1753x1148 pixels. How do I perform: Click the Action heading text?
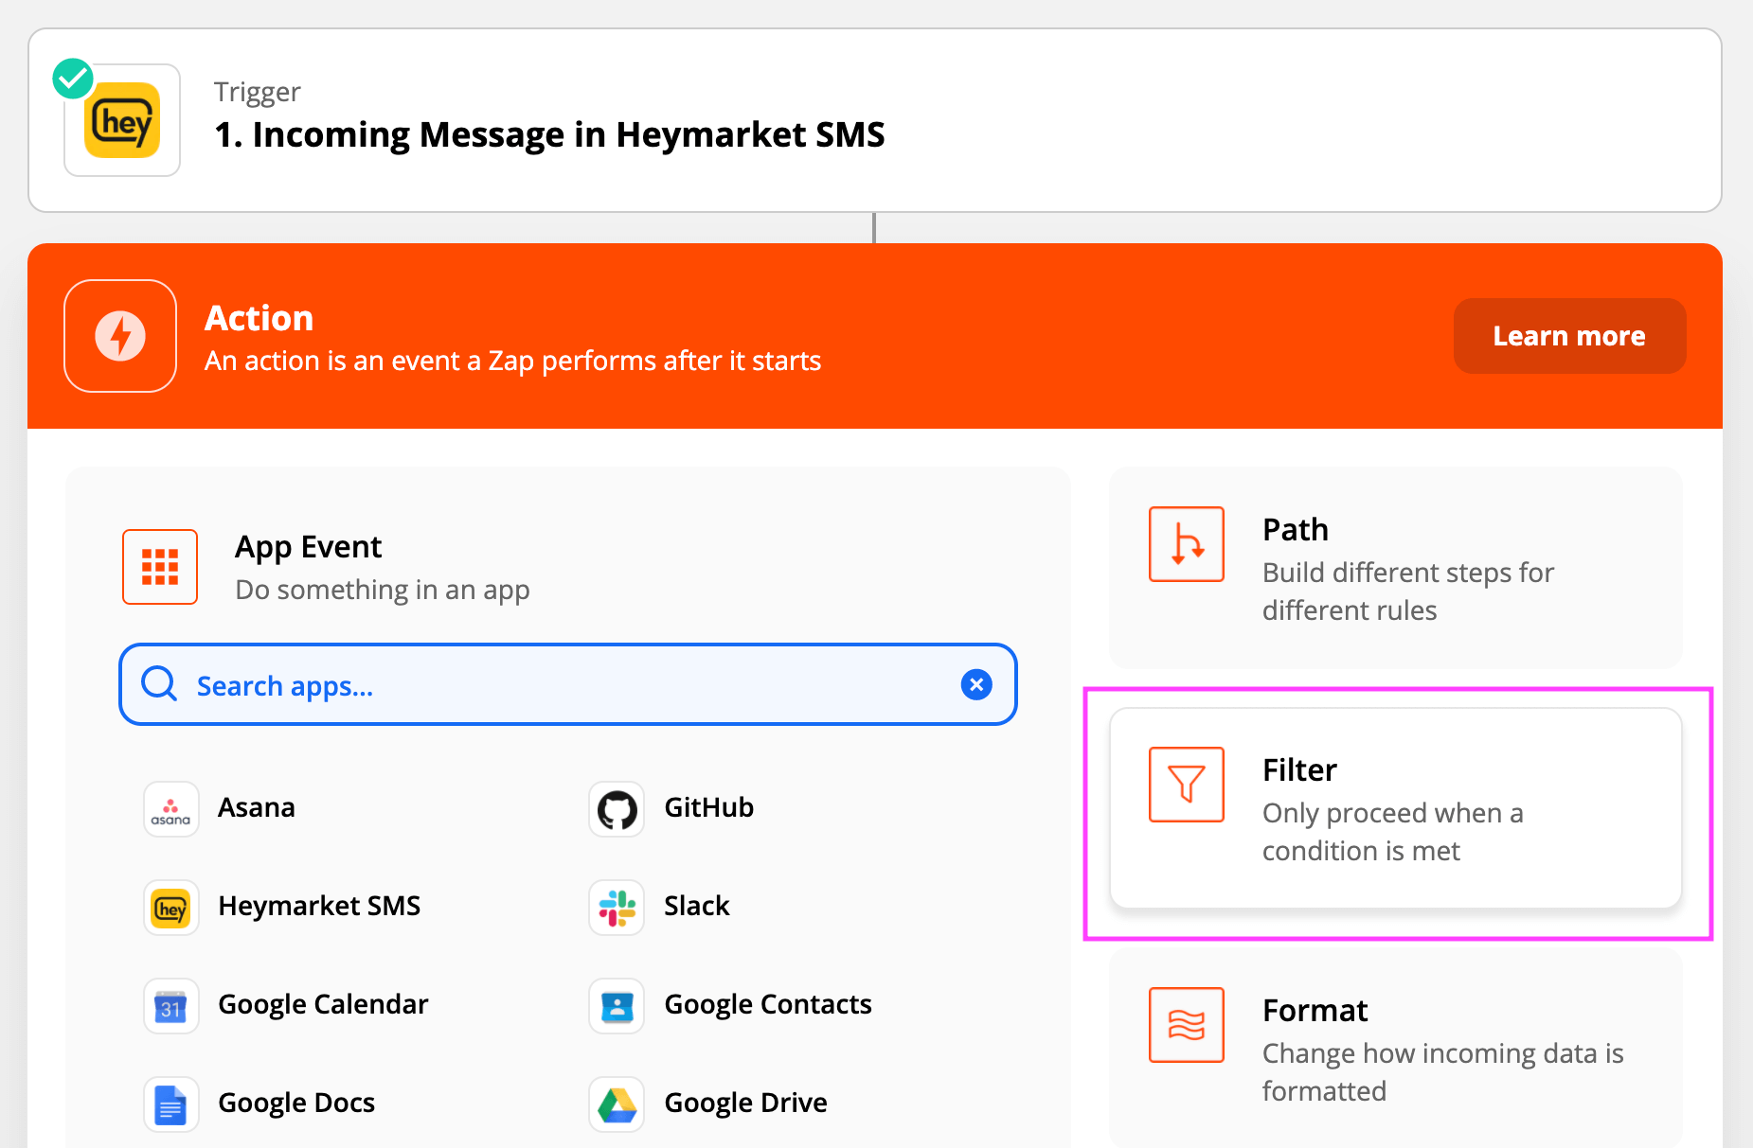[259, 318]
